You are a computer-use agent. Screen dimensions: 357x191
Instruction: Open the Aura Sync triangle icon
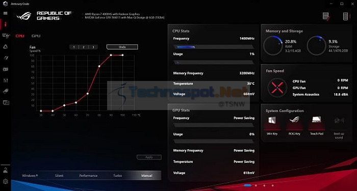coord(6,47)
